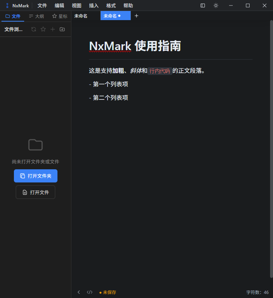Select the first 未命名 document tab
The image size is (273, 298).
(86, 16)
